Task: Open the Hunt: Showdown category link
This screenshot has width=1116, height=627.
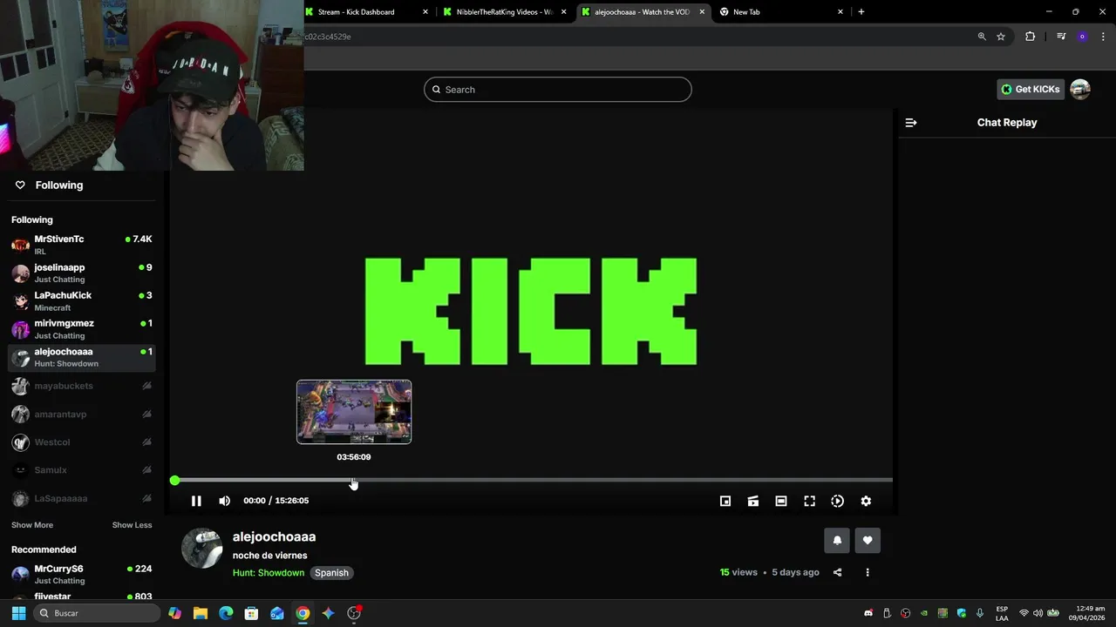Action: point(269,573)
